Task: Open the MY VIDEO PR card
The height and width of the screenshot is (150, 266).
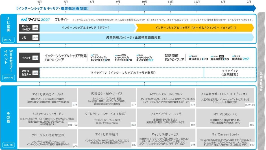Action: 225,118
